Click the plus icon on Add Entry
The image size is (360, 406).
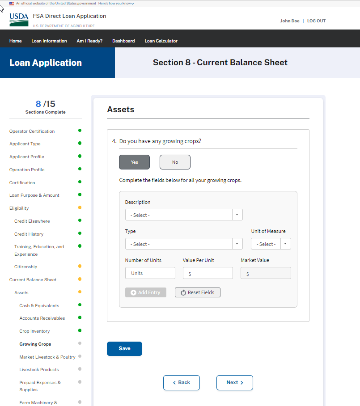(x=133, y=292)
